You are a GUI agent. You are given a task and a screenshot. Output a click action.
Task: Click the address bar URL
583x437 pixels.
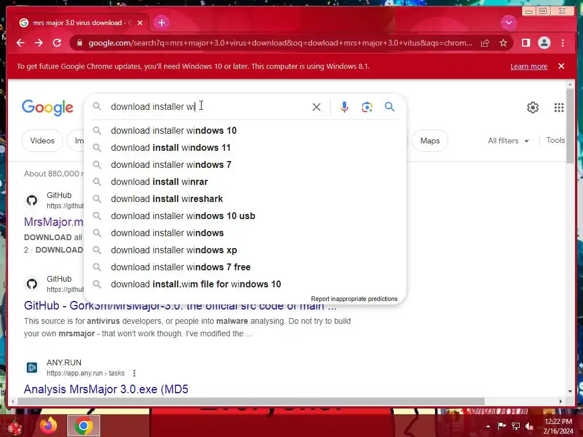[x=280, y=43]
